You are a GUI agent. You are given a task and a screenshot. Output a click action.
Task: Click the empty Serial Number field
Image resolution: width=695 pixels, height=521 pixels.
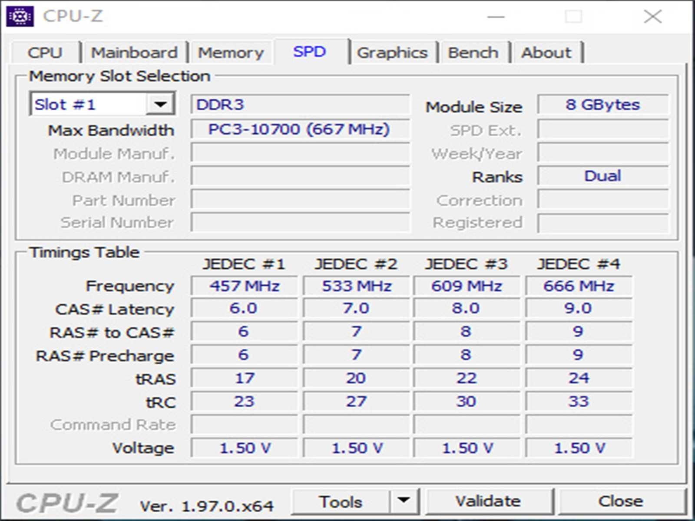[300, 222]
